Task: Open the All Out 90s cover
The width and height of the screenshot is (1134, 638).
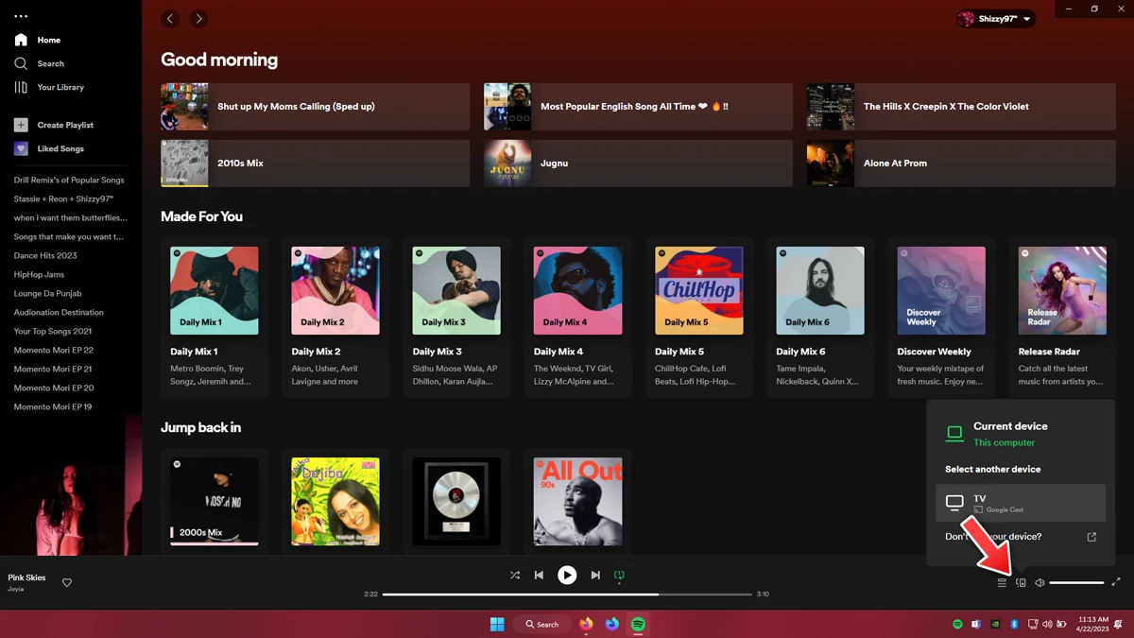Action: coord(577,502)
